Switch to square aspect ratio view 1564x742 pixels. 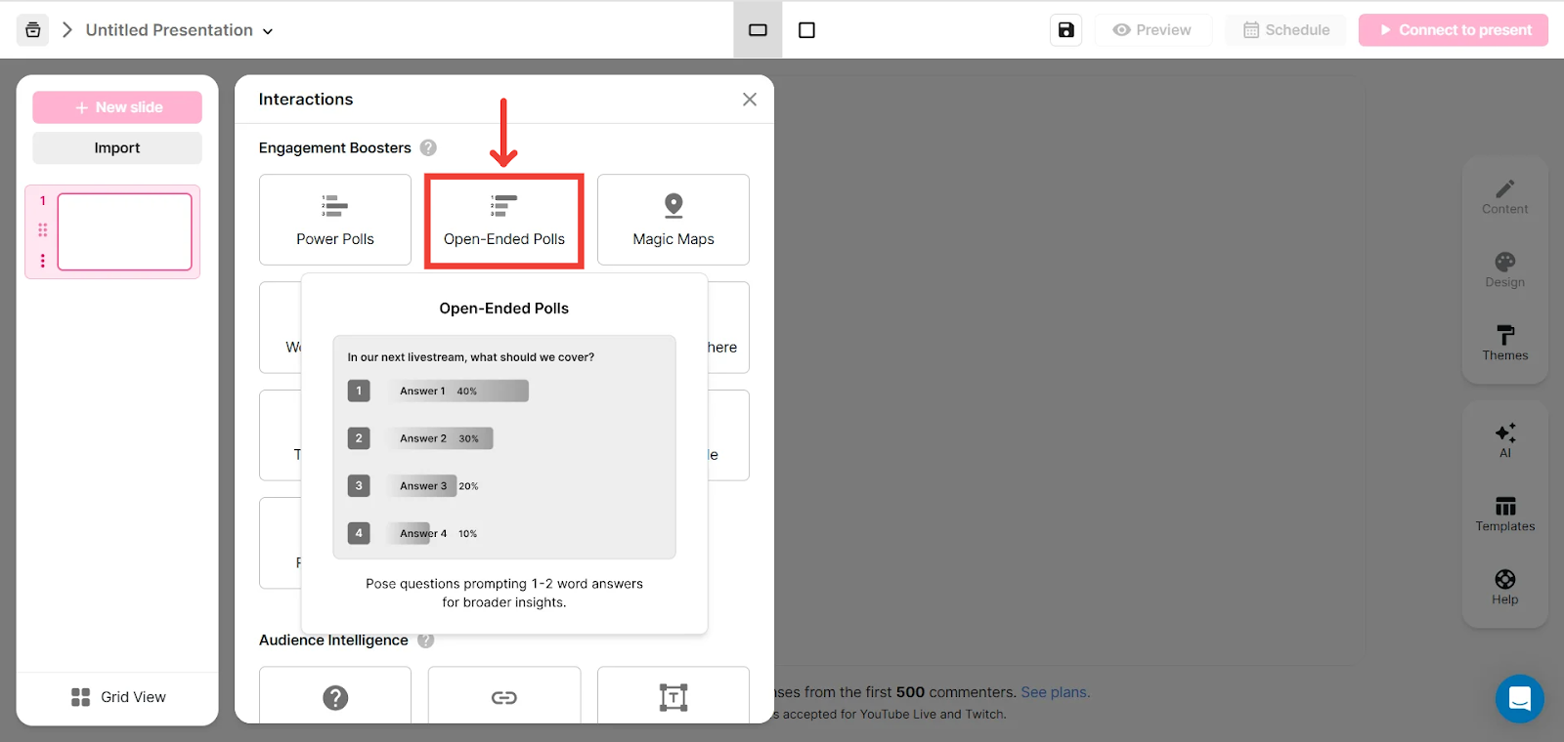(x=806, y=30)
